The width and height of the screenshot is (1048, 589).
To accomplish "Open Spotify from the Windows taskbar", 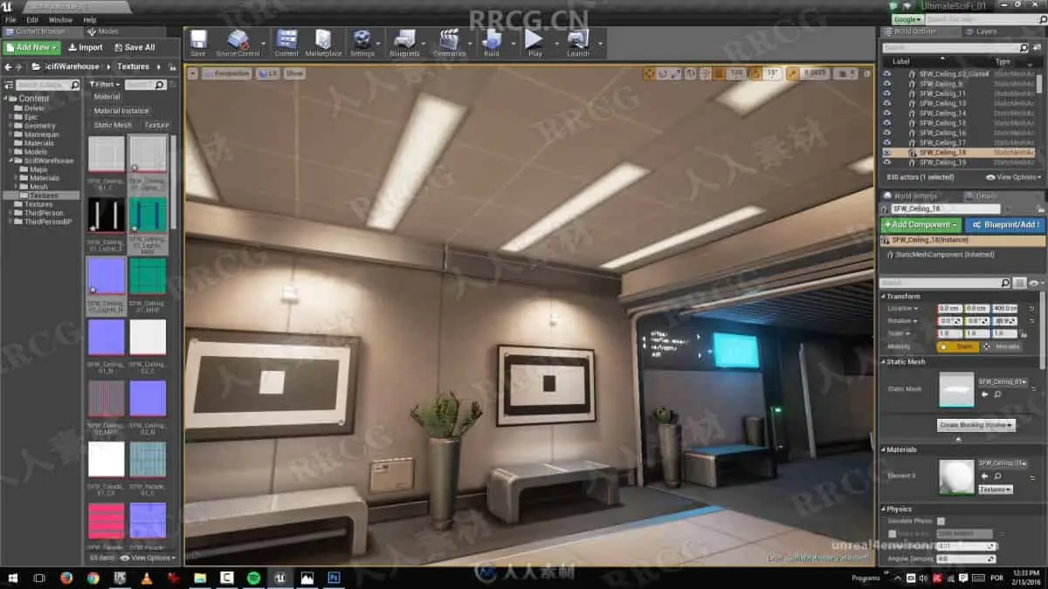I will (x=253, y=578).
